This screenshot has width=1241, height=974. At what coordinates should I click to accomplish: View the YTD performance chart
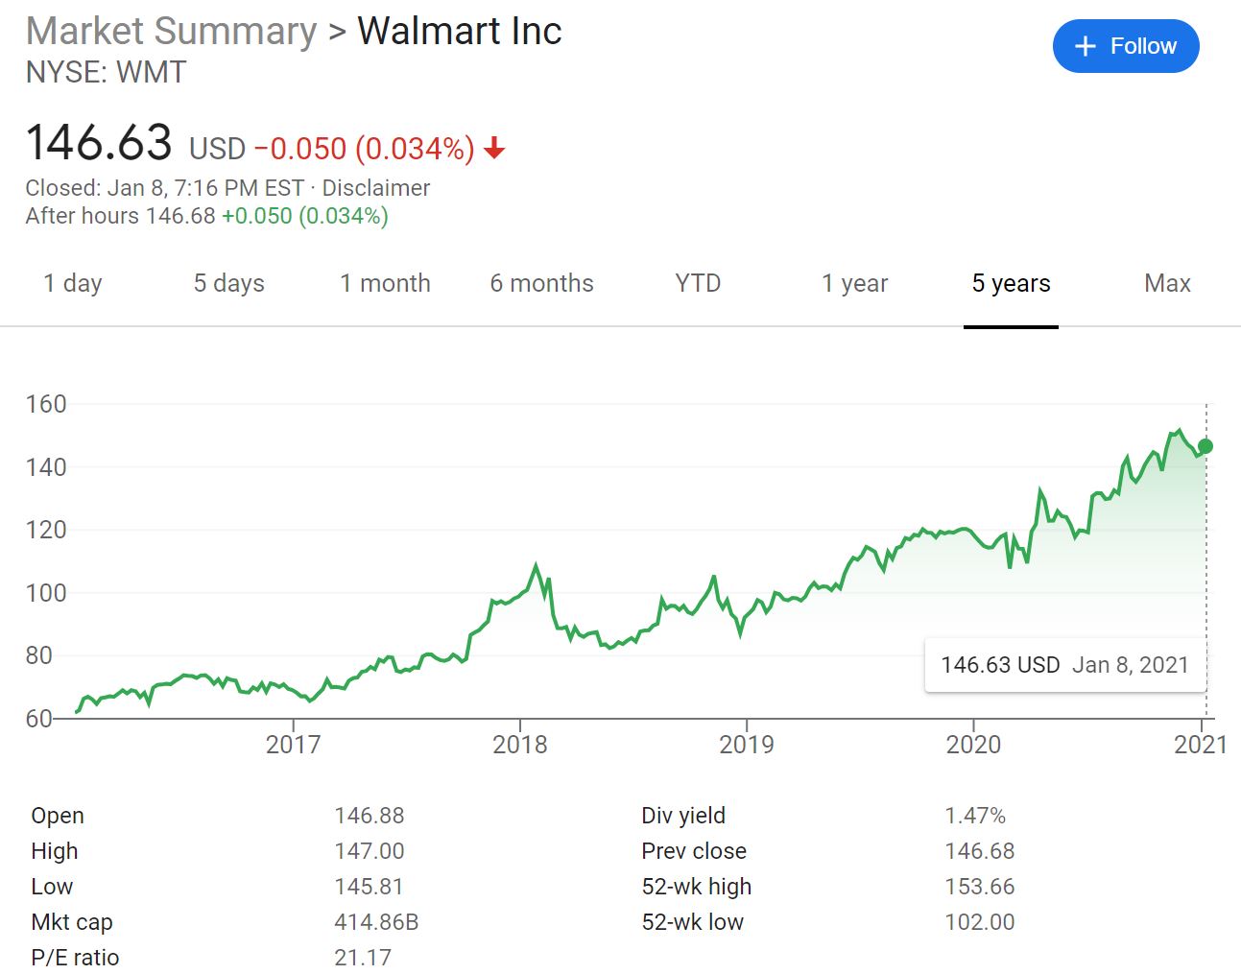(x=696, y=283)
